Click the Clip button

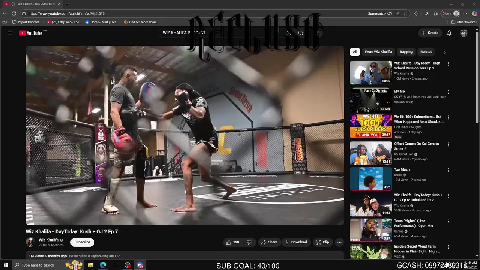coord(322,242)
